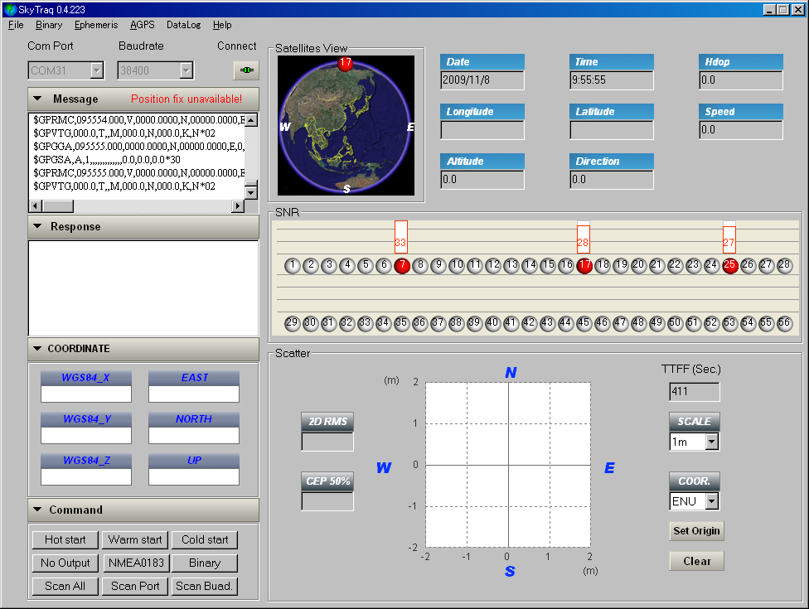Click the Satellites View globe image

pyautogui.click(x=346, y=125)
